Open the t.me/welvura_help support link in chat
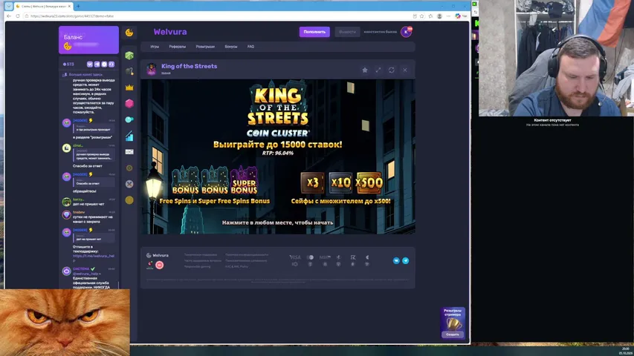Image resolution: width=634 pixels, height=356 pixels. (x=94, y=258)
